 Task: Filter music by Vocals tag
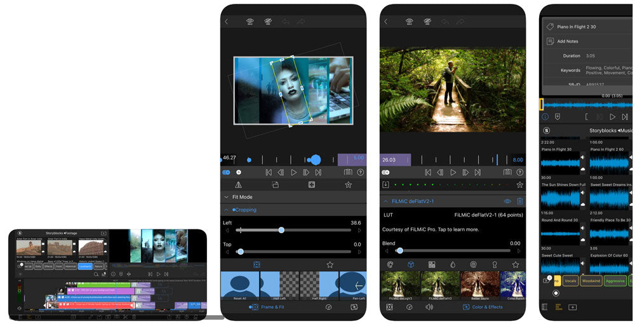point(570,281)
